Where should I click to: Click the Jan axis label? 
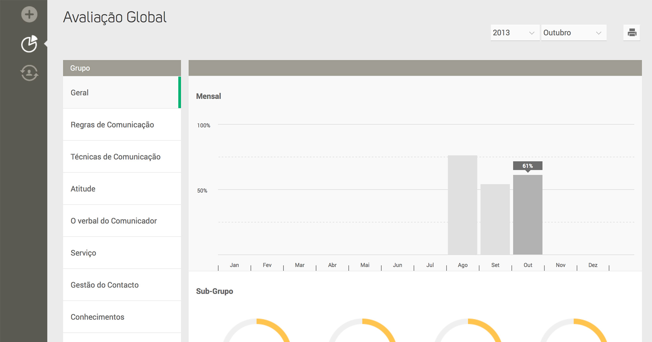tap(234, 265)
